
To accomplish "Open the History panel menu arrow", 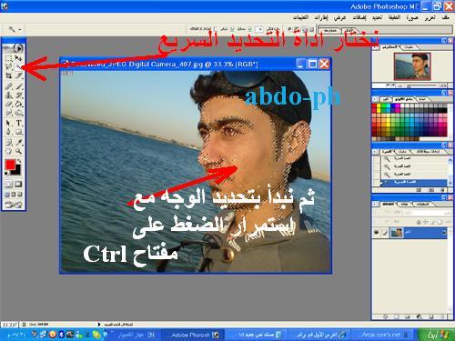I will 375,151.
